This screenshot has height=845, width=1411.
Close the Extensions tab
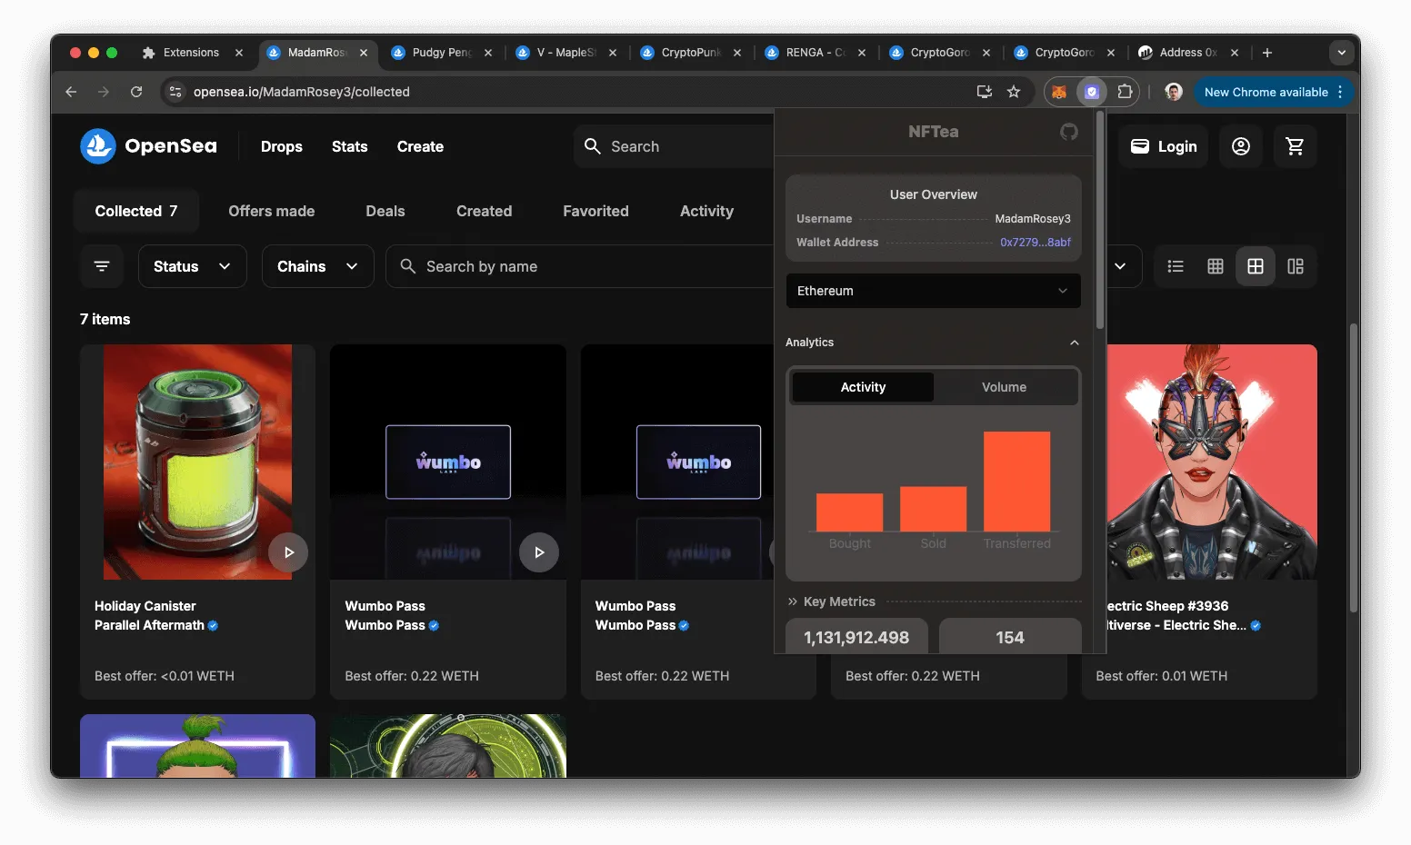239,53
